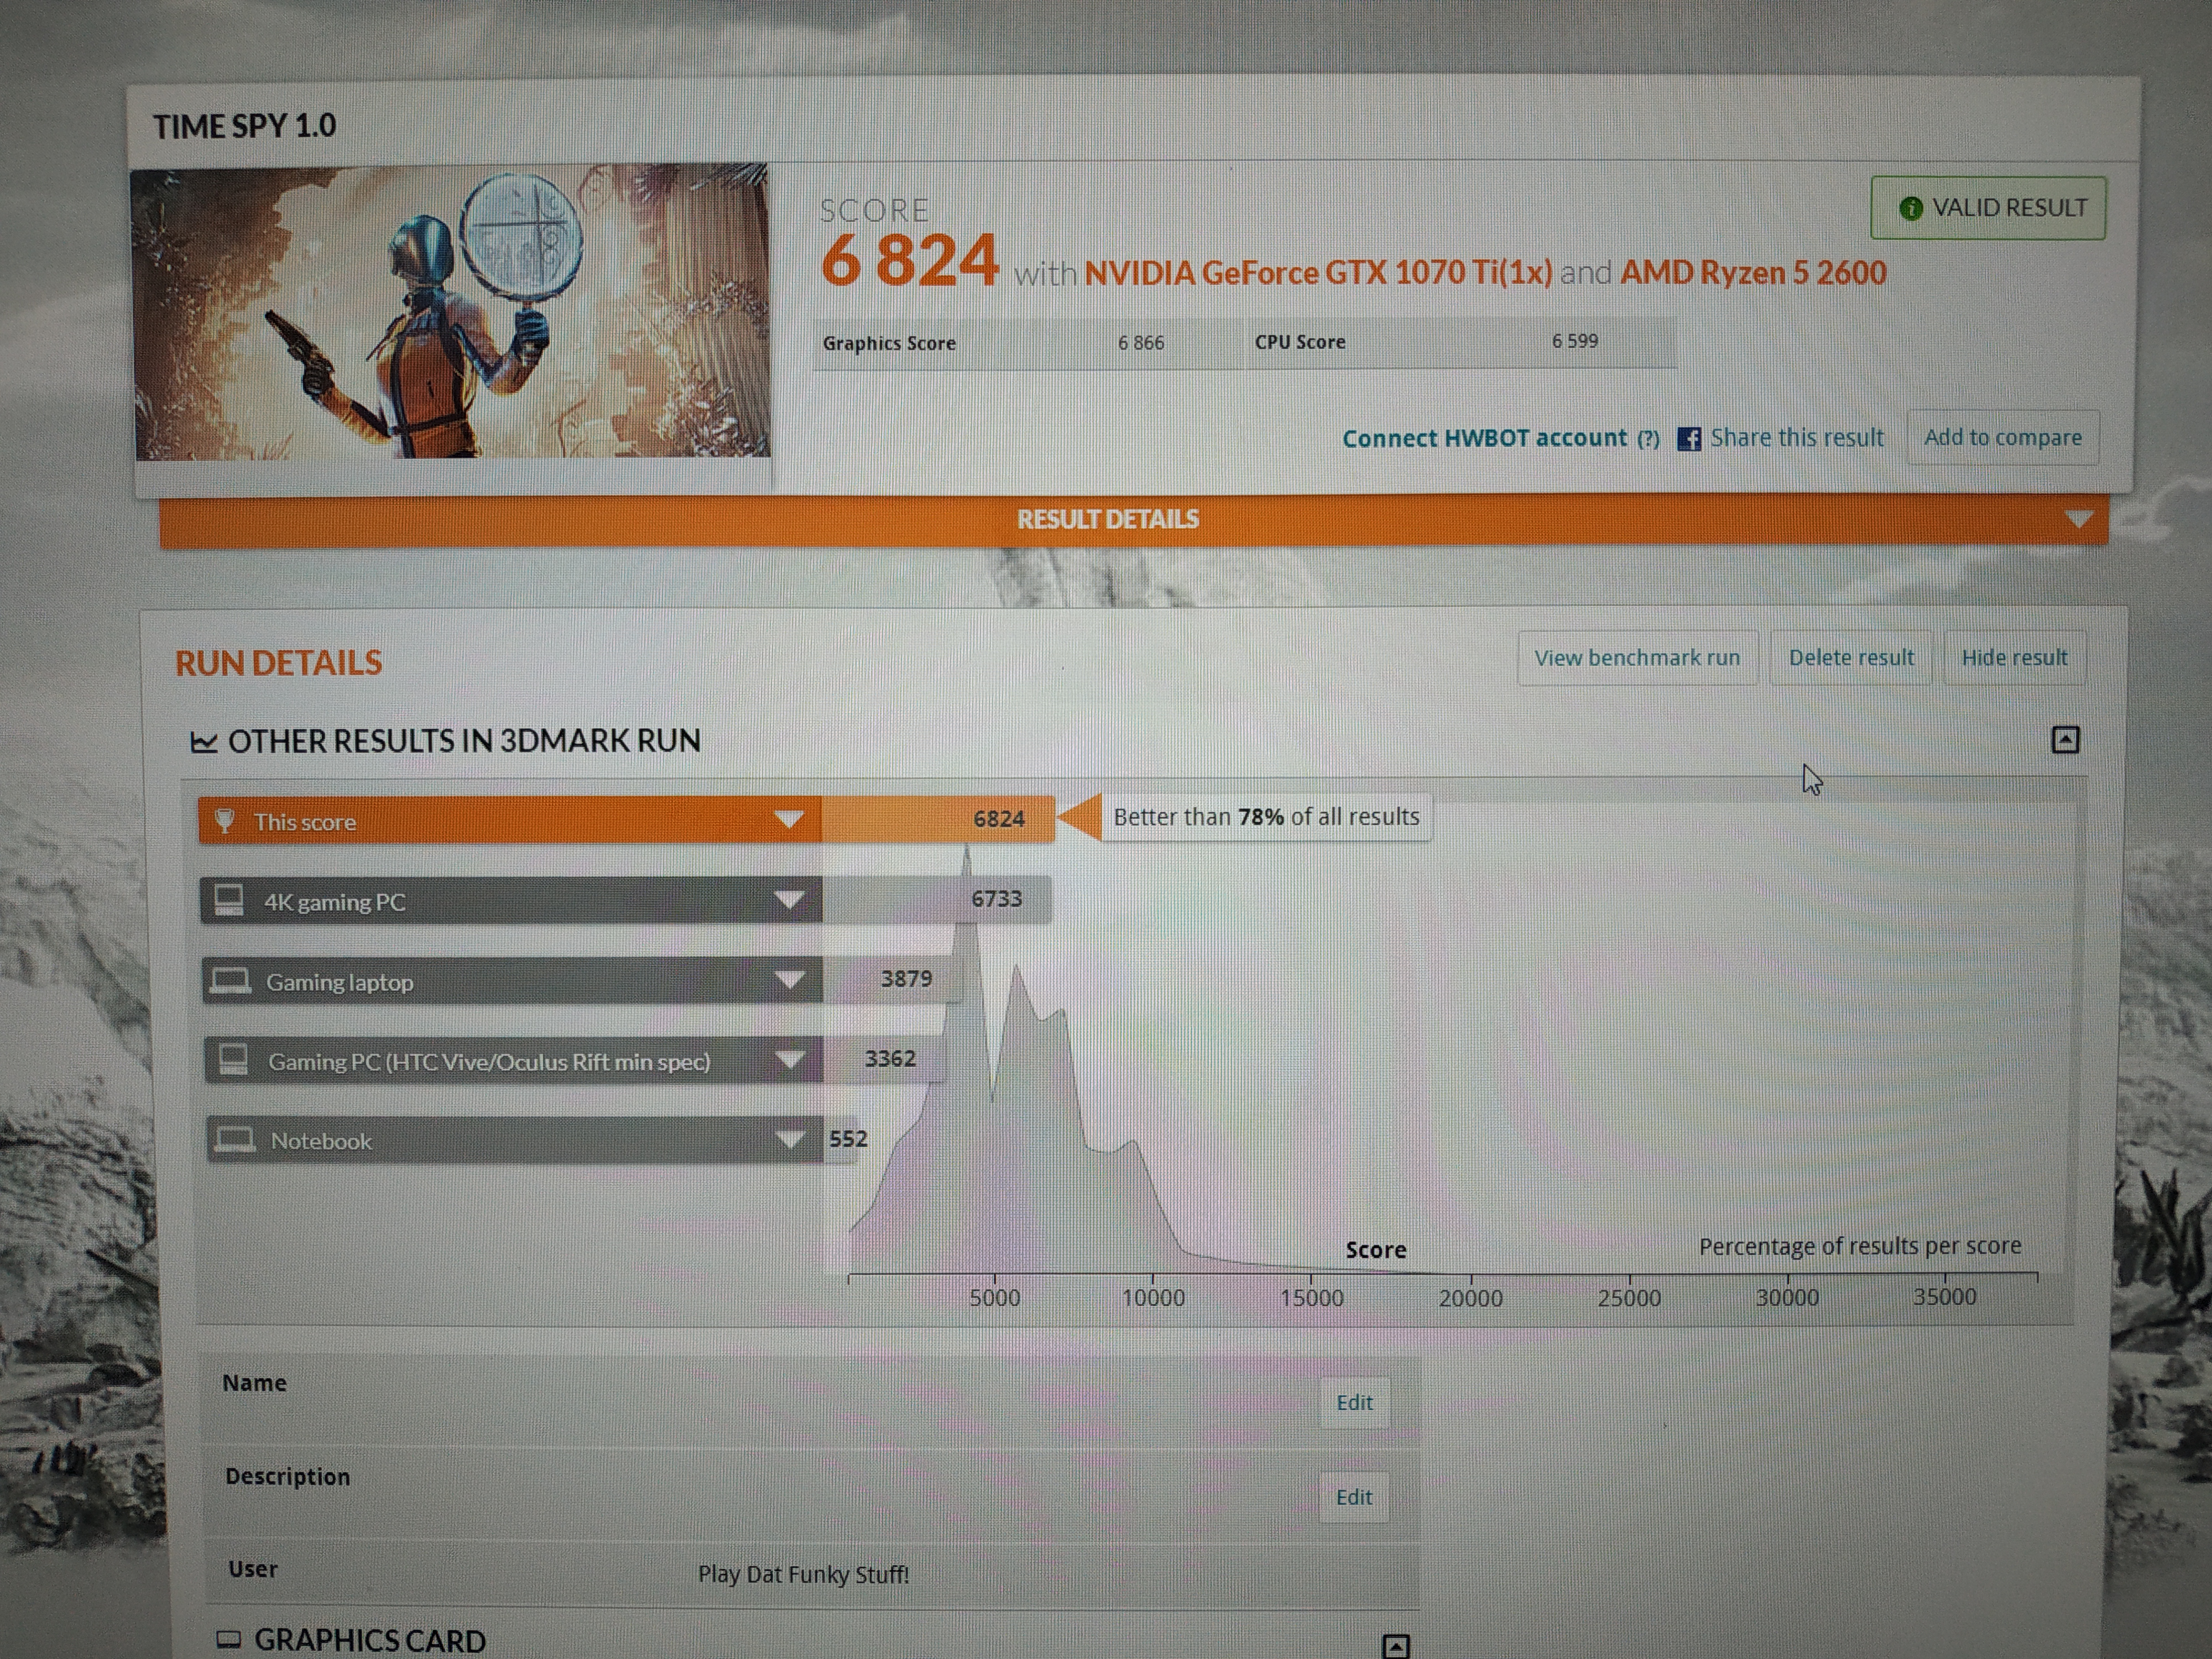Click the Graphics Score value 6 866
Screen dimensions: 2212x1659
point(1141,342)
